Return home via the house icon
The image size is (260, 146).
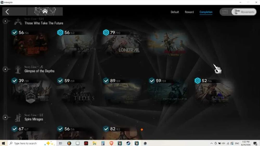click(45, 11)
